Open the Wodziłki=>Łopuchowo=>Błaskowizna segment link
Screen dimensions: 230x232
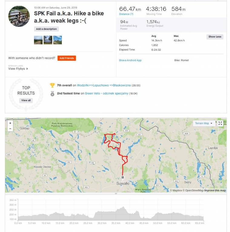click(102, 85)
